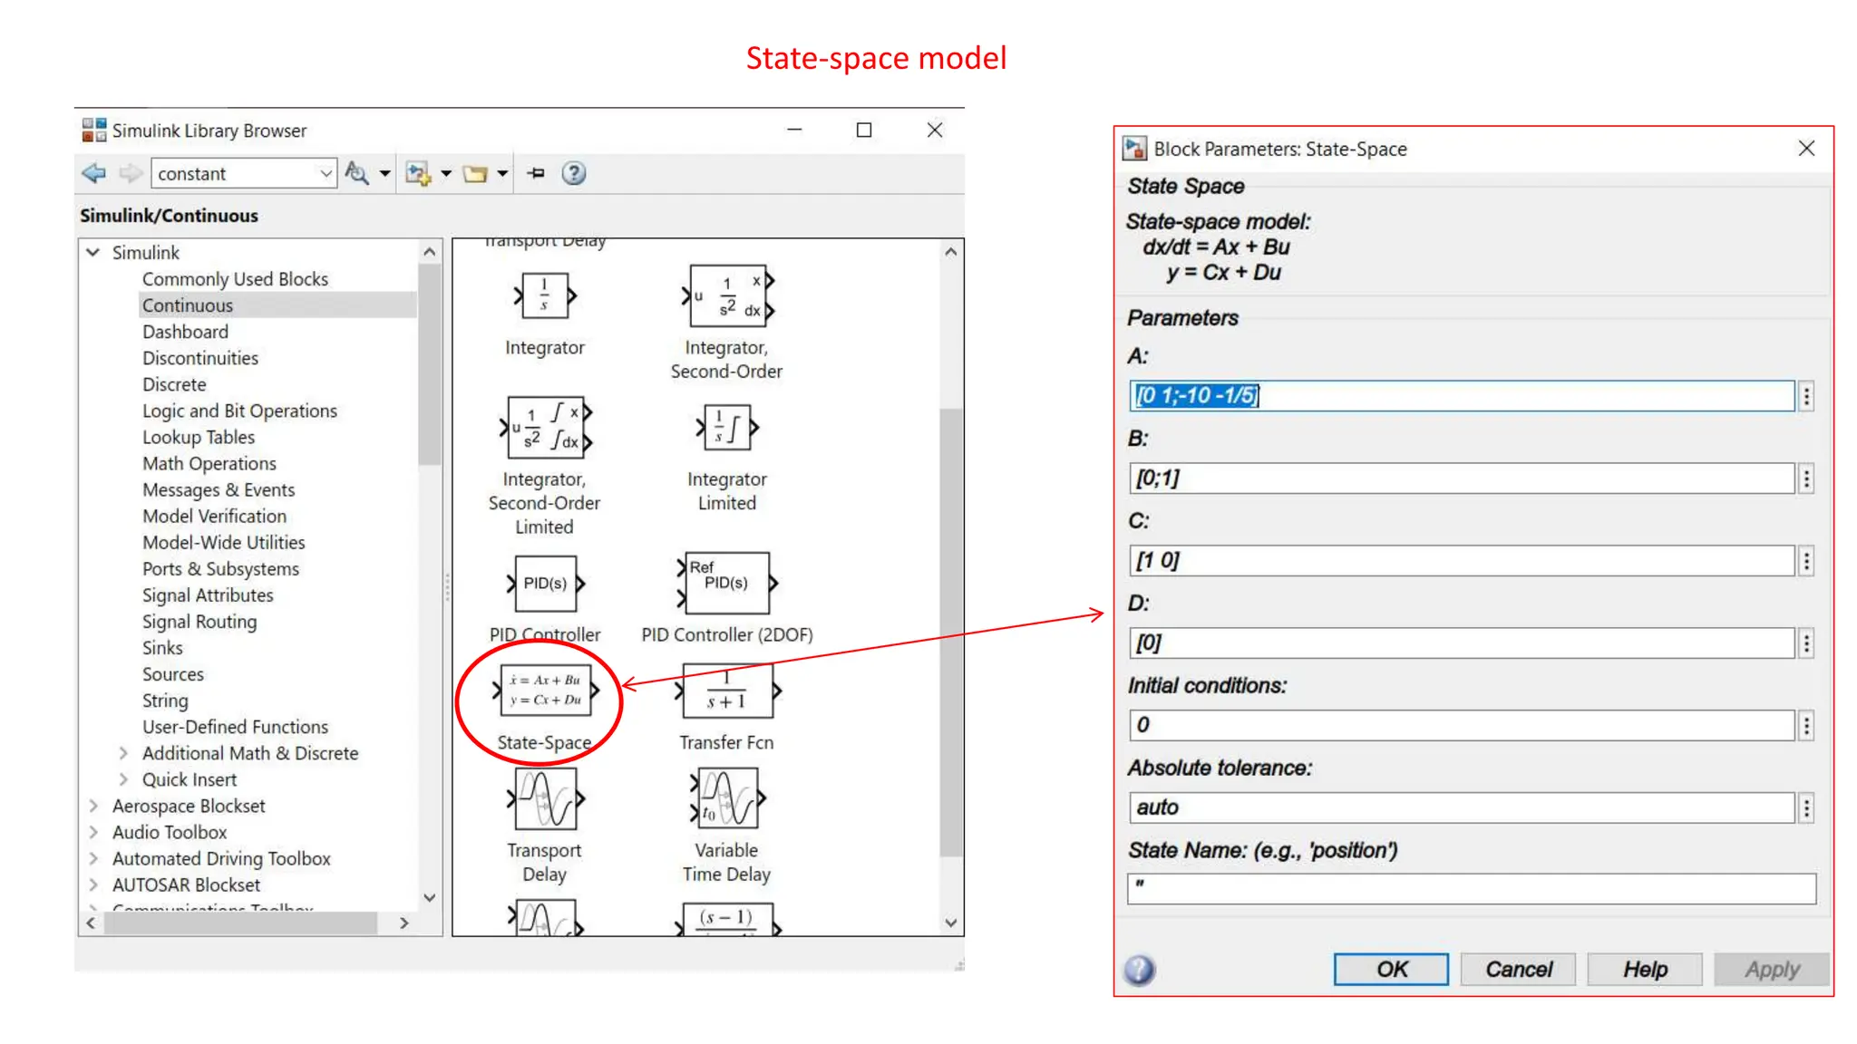The height and width of the screenshot is (1044, 1857).
Task: Collapse the Simulink tree node
Action: (x=92, y=252)
